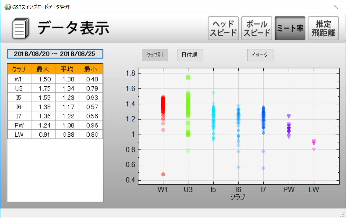Choose the クラブ別 sorting tab

[x=155, y=55]
